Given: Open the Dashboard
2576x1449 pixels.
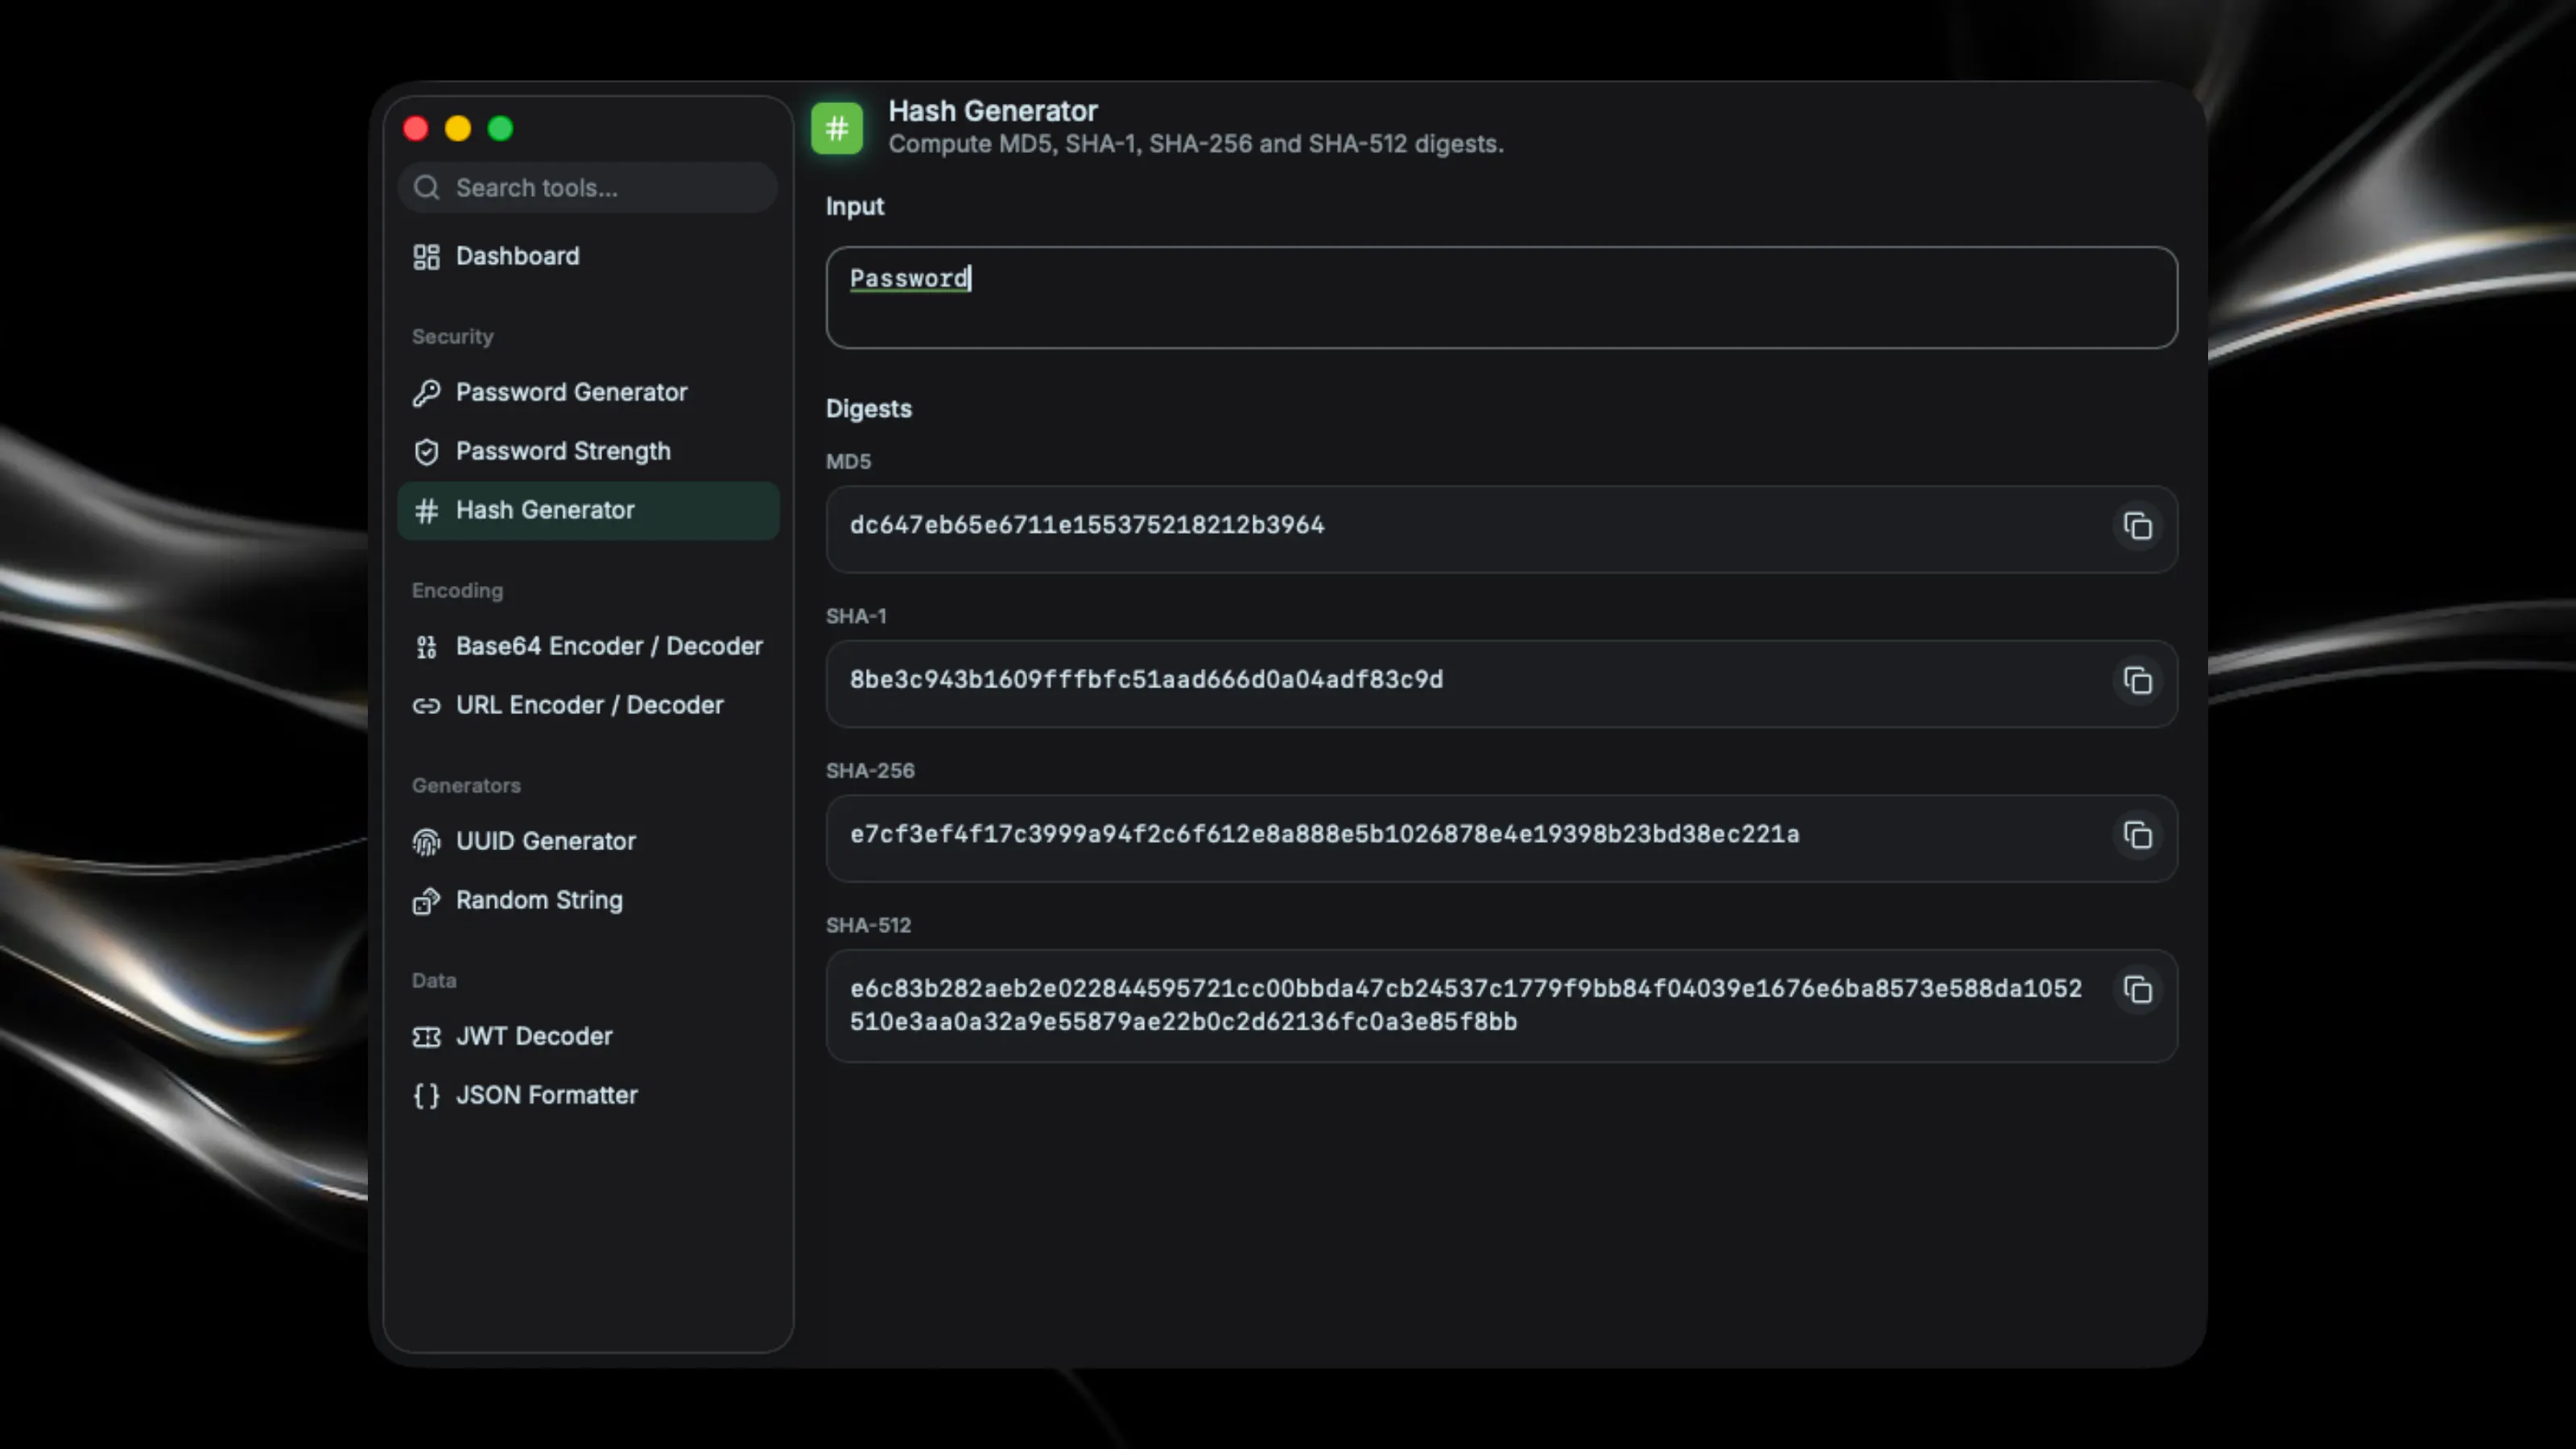Looking at the screenshot, I should (x=588, y=257).
